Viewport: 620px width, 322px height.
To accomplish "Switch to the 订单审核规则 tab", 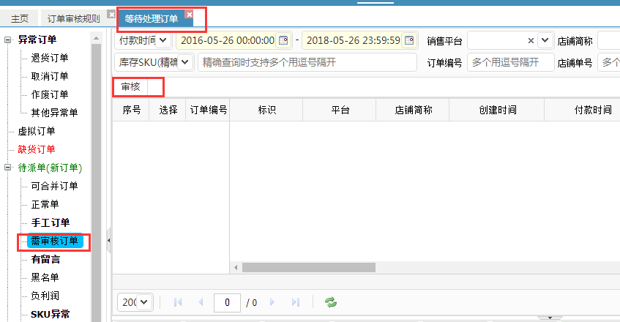I will pyautogui.click(x=73, y=18).
